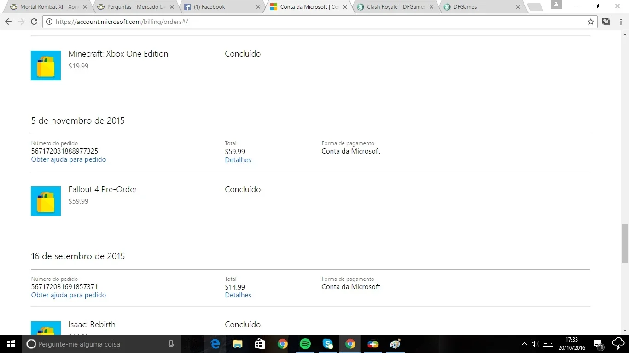Click the Cortana search box
This screenshot has height=353, width=629.
coord(101,344)
